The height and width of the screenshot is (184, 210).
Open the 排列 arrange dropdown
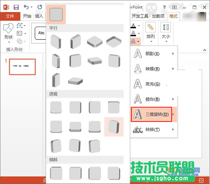(x=151, y=33)
